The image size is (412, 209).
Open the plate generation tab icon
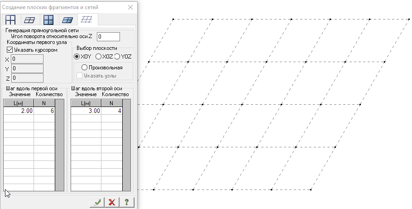click(x=67, y=20)
